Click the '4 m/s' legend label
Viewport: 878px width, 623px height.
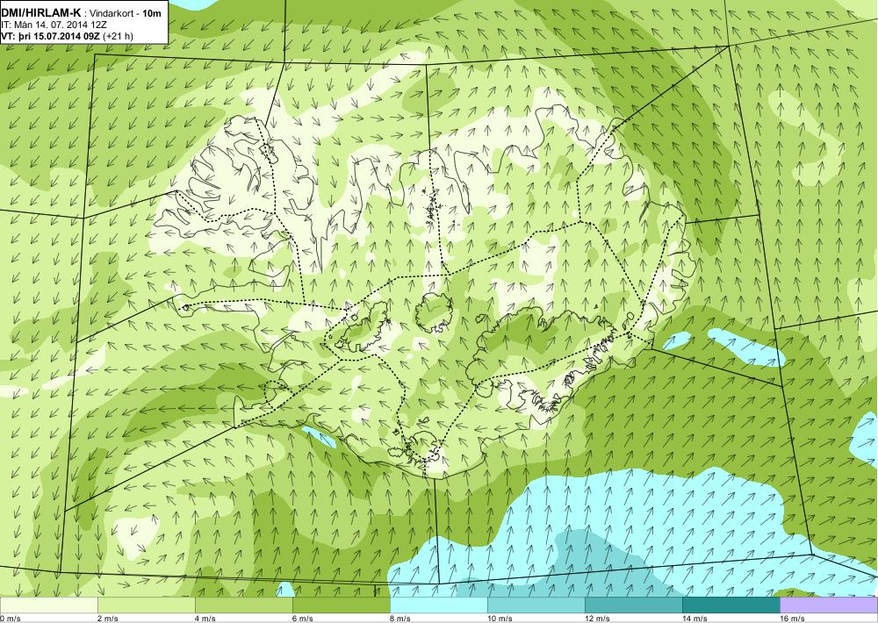(205, 618)
